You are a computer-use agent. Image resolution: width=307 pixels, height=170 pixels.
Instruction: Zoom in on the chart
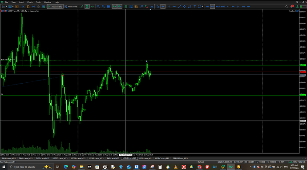(x=98, y=7)
